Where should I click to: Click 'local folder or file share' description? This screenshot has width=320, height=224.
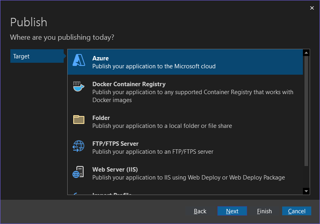tap(162, 126)
